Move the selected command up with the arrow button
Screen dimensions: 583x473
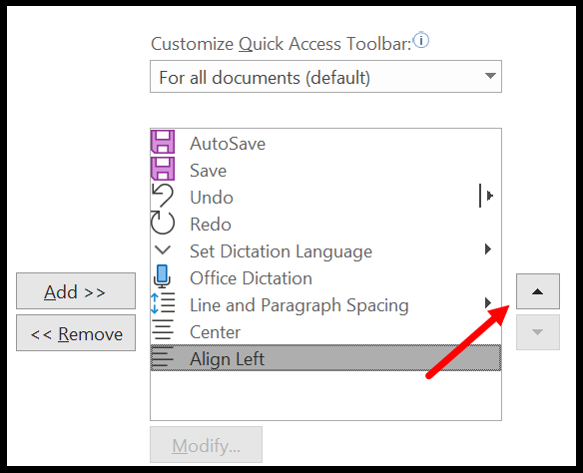[x=538, y=291]
